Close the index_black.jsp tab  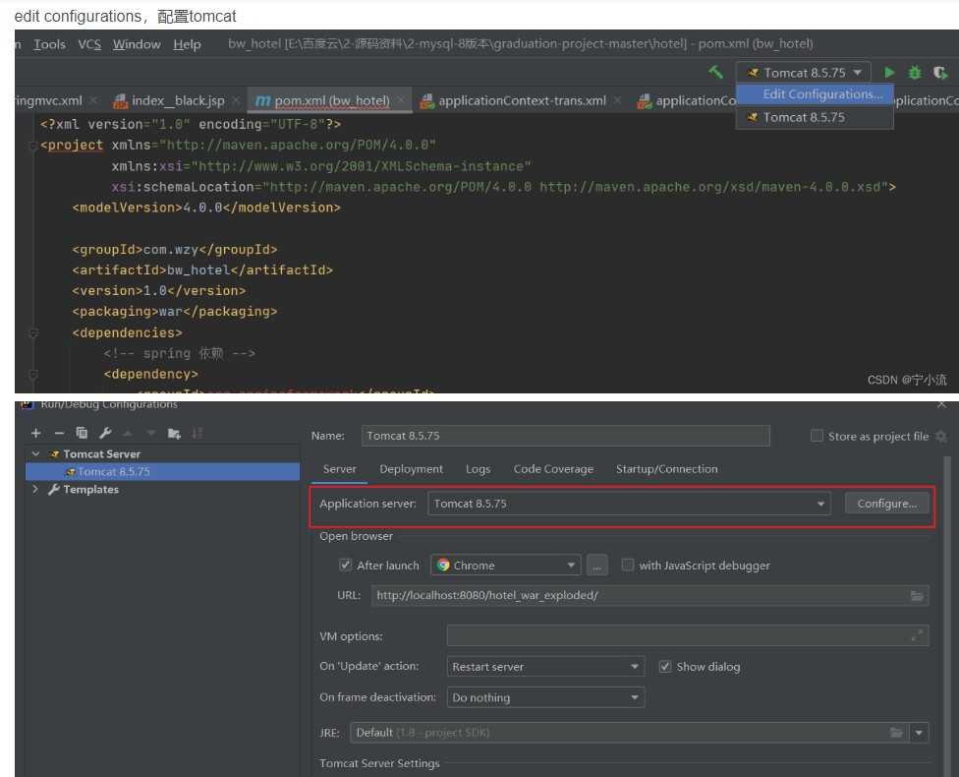pos(236,99)
